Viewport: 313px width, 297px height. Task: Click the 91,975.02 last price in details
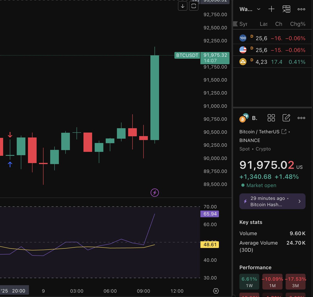pyautogui.click(x=267, y=165)
